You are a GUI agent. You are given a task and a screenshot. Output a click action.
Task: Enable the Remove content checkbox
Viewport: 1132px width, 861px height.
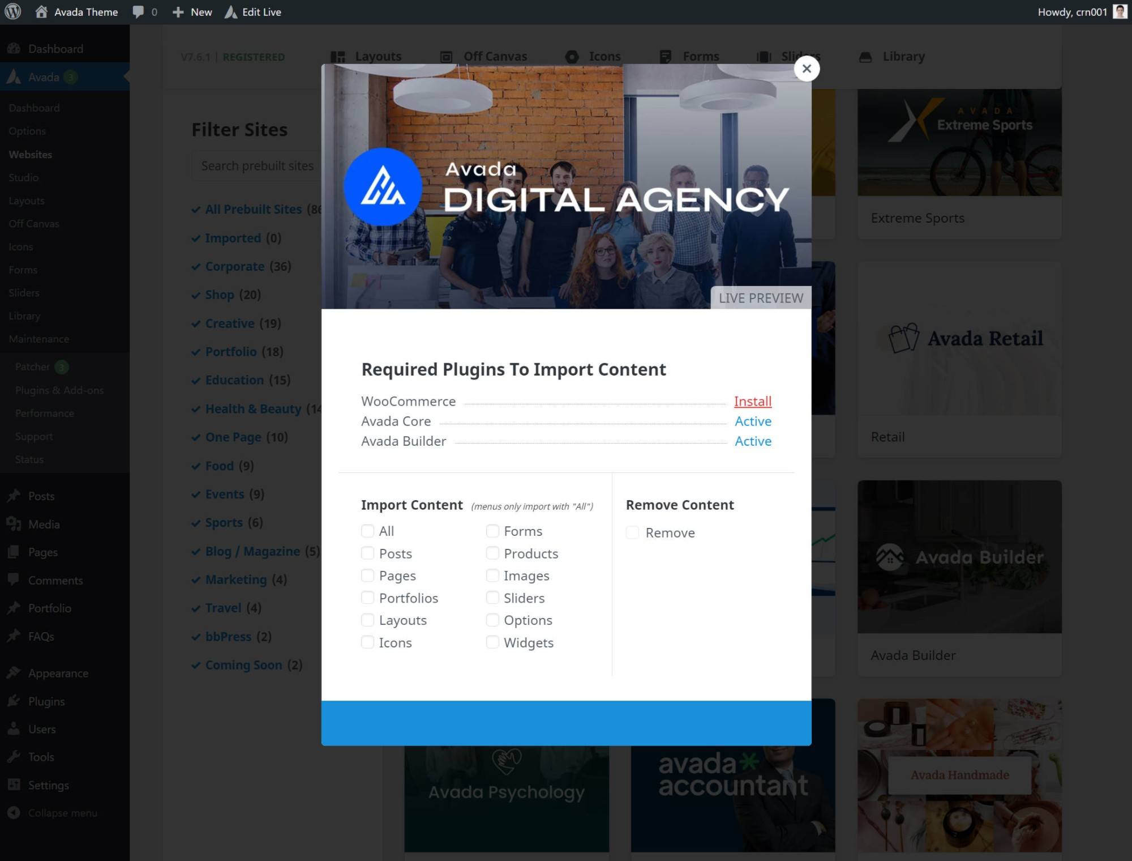[x=632, y=532]
